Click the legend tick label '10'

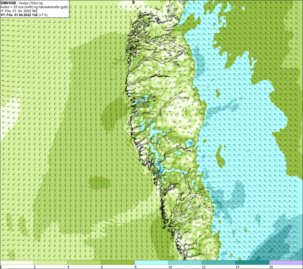click(x=170, y=267)
